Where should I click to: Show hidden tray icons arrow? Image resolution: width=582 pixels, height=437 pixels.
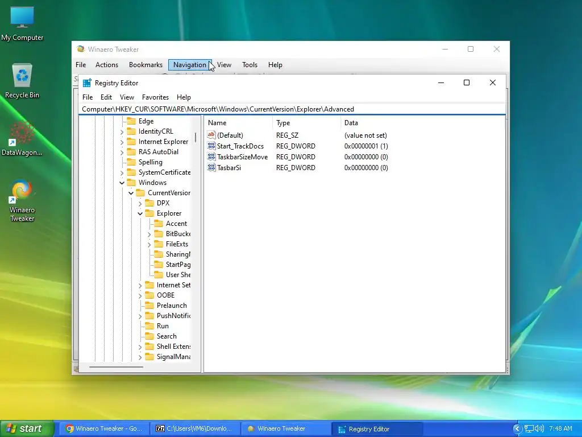[x=517, y=428]
